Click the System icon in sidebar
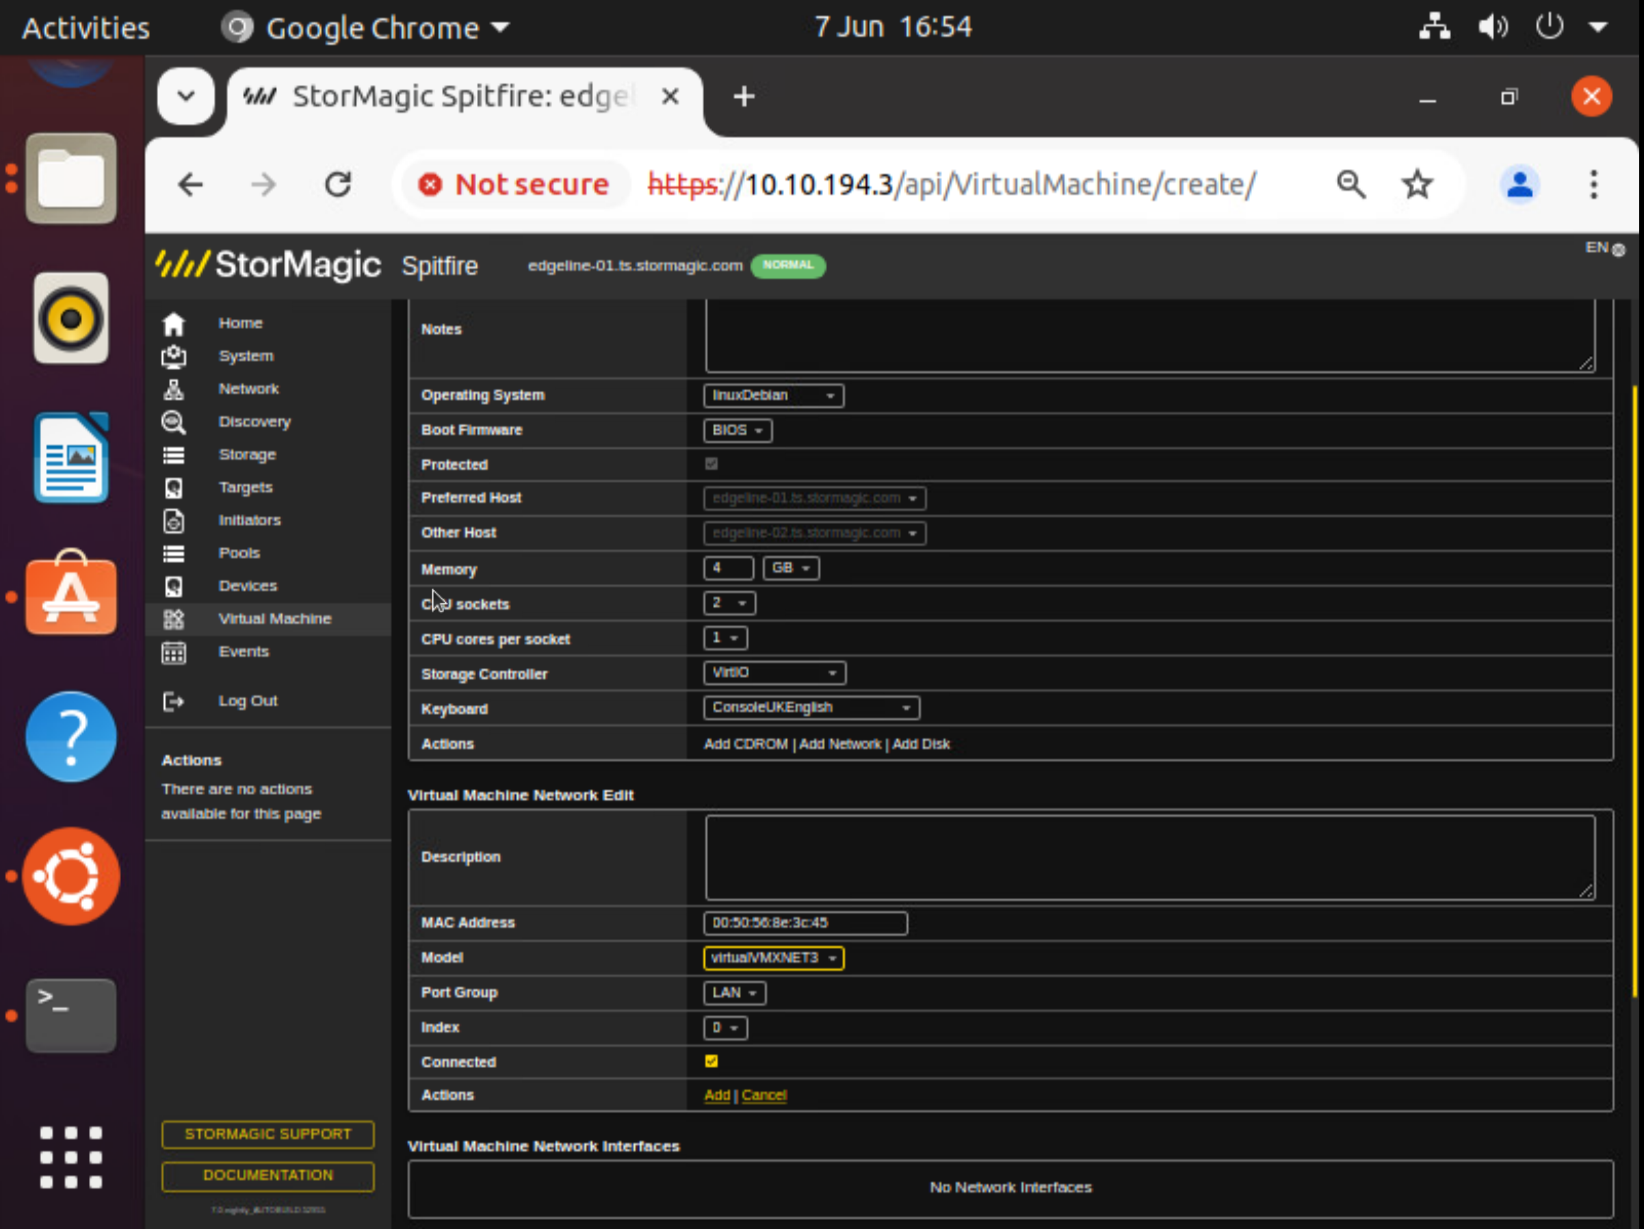 [173, 357]
